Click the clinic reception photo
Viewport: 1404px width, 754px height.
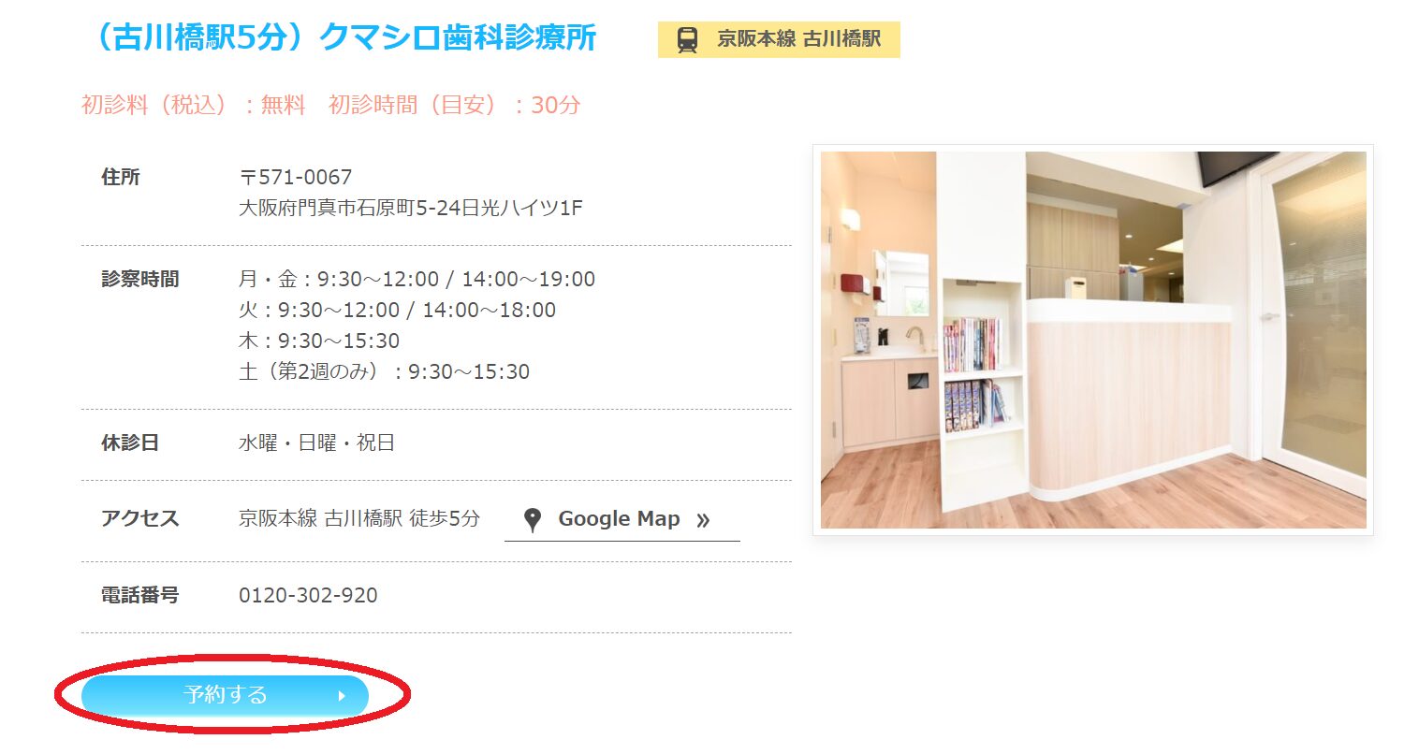(x=1092, y=340)
